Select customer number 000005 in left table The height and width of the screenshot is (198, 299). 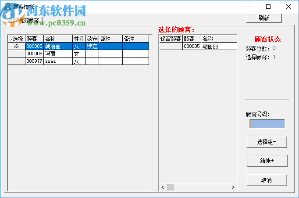pos(34,46)
